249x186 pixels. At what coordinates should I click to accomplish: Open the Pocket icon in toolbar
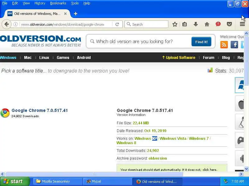[x=229, y=24]
